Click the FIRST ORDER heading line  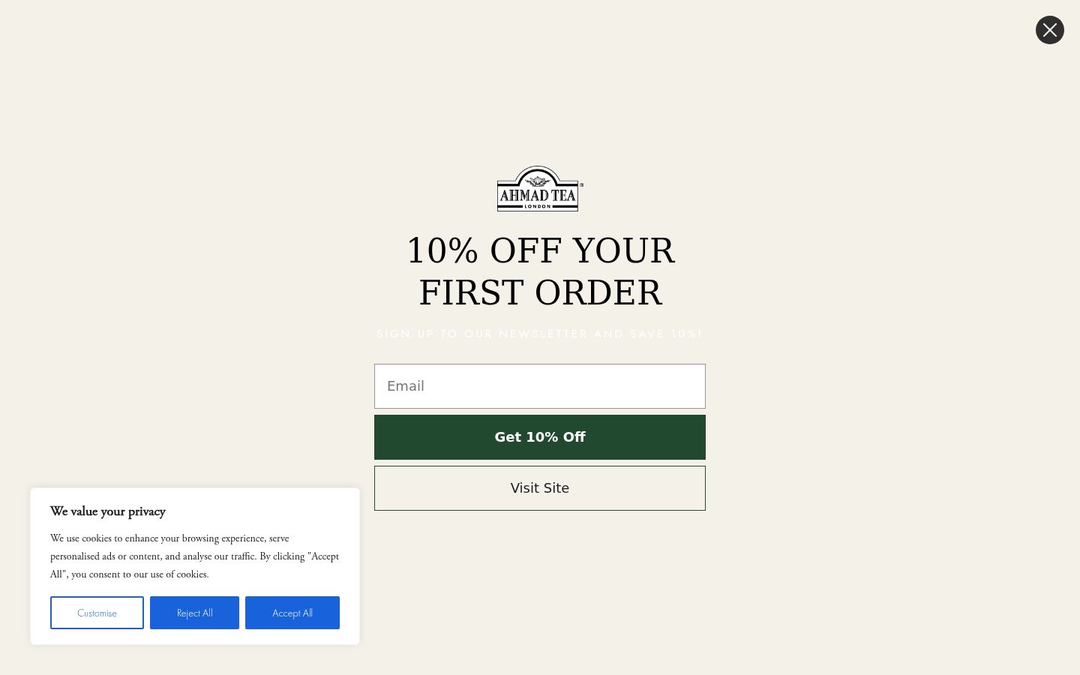click(x=540, y=292)
